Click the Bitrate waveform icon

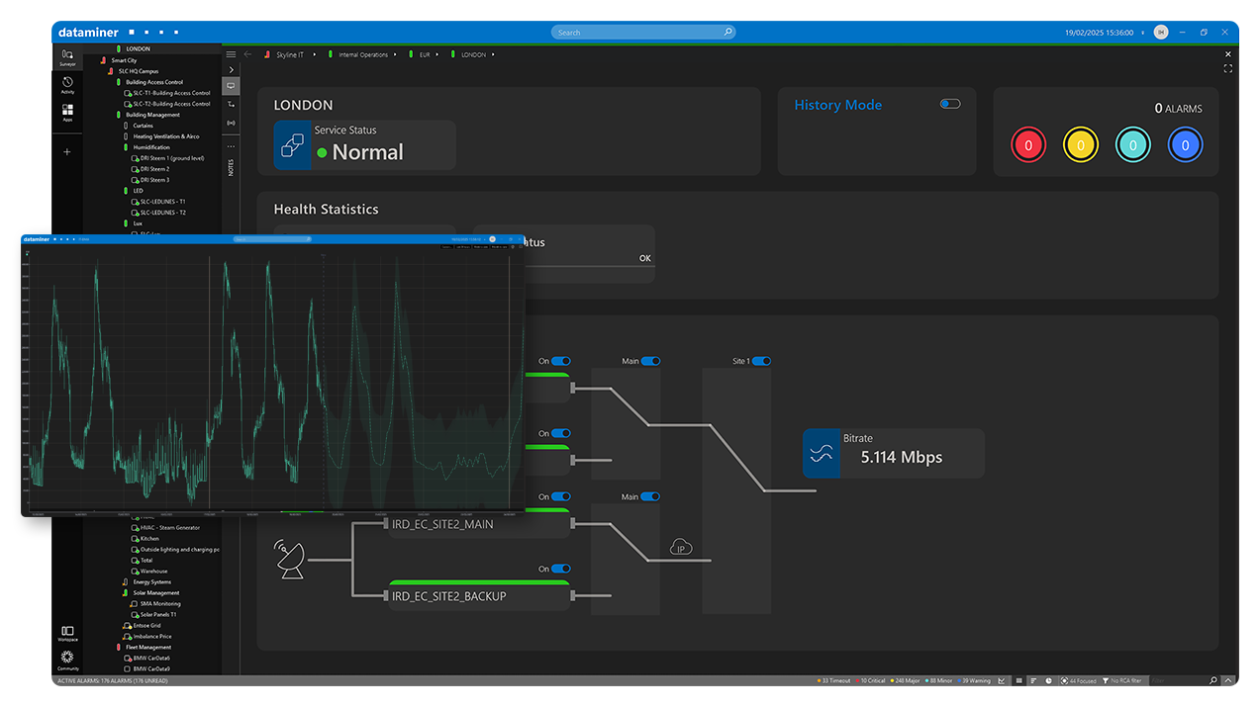(822, 454)
